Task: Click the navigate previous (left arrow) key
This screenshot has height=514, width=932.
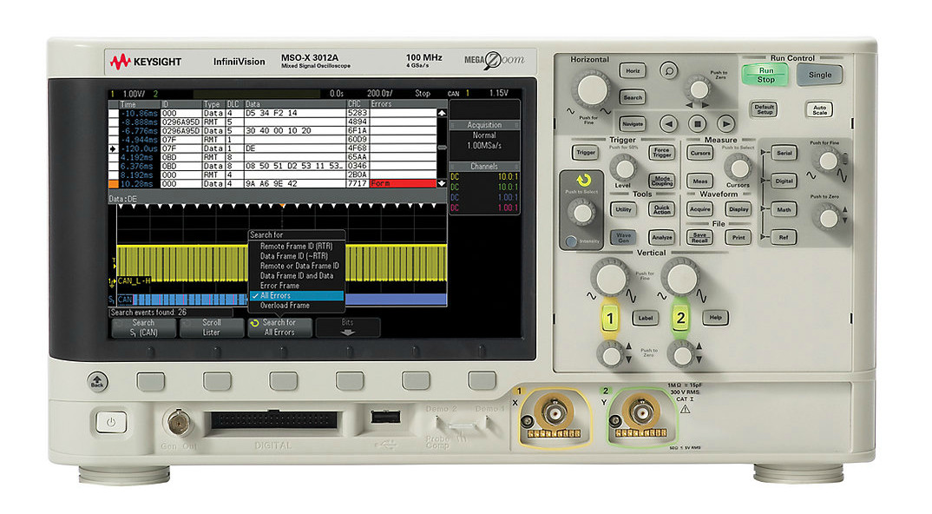Action: [x=669, y=124]
